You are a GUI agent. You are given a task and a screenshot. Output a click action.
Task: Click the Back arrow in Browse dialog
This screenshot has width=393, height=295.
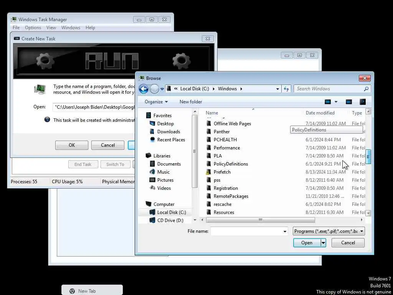144,89
